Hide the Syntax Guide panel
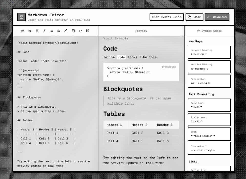This screenshot has height=179, width=246. [167, 17]
